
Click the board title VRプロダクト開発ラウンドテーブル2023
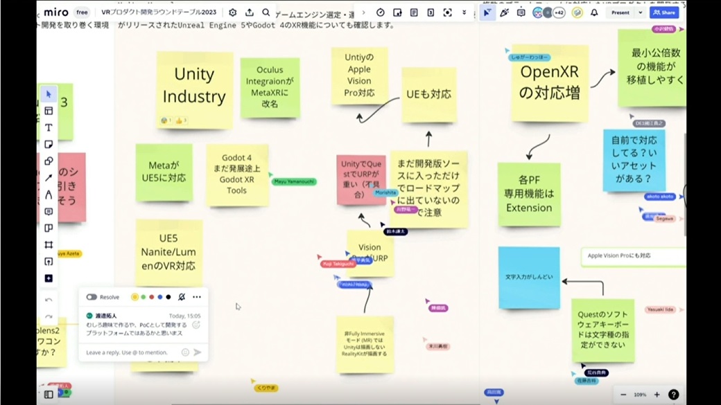click(159, 12)
